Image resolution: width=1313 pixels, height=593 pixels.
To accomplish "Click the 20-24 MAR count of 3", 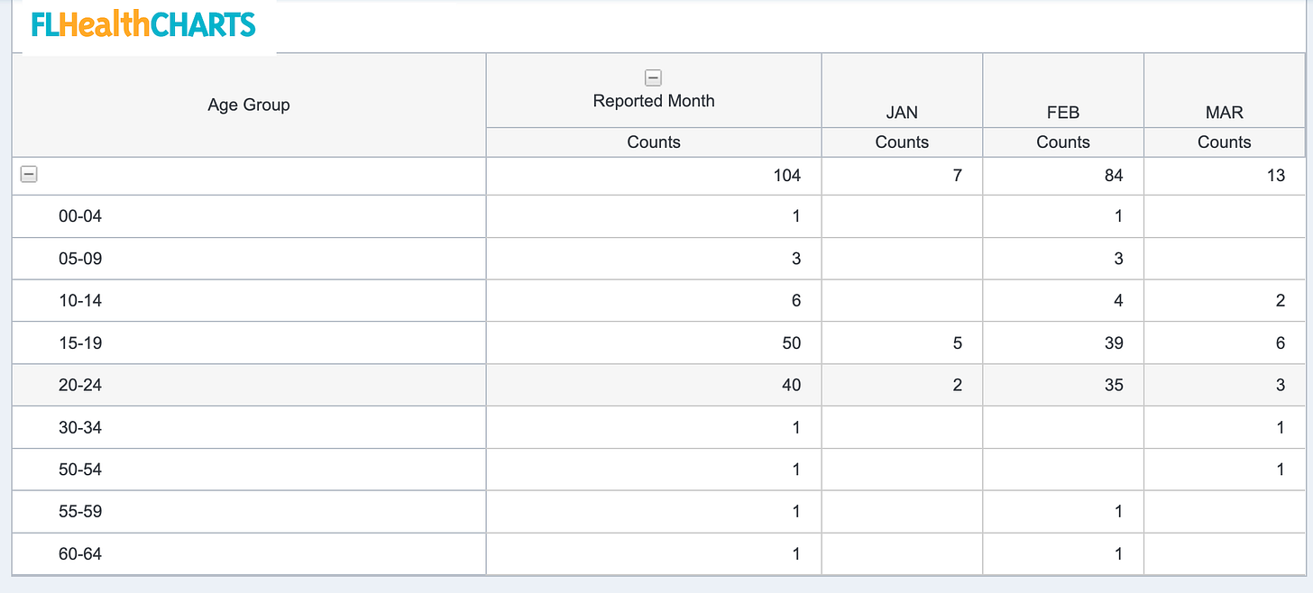I will (x=1279, y=385).
